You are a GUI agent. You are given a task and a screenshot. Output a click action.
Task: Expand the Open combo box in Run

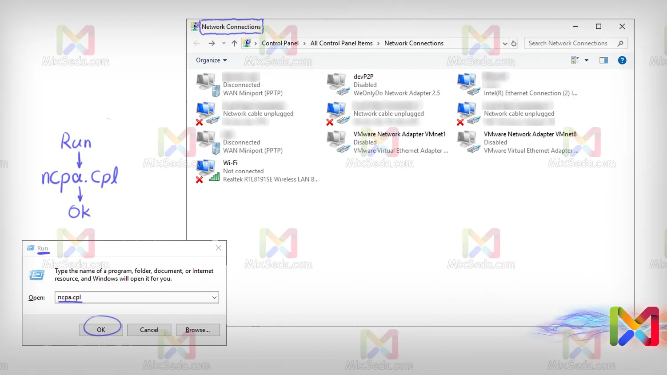(x=214, y=298)
